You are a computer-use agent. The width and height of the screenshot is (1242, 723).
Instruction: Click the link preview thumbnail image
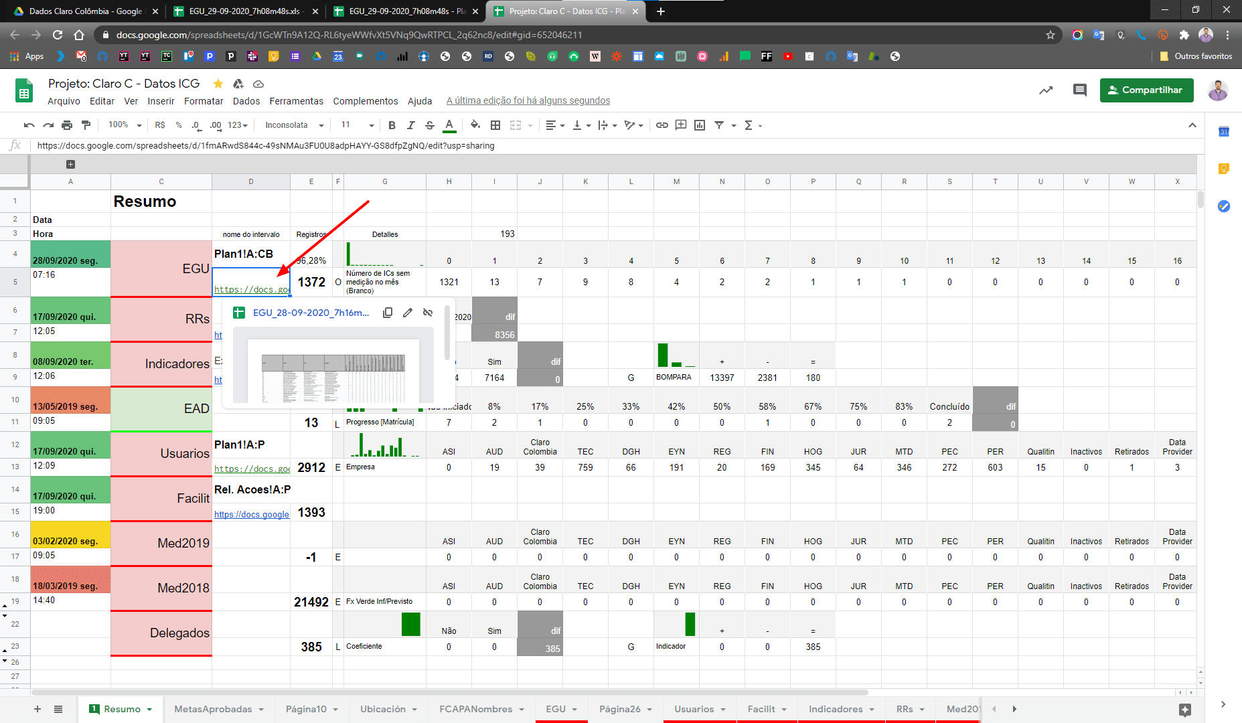[333, 367]
